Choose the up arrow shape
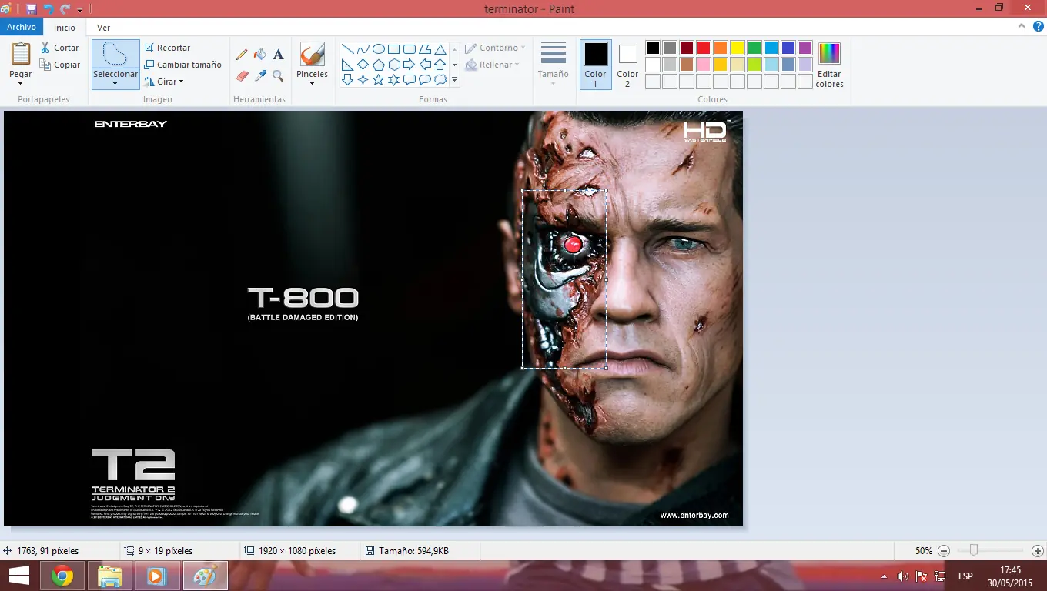The width and height of the screenshot is (1047, 591). coord(440,65)
